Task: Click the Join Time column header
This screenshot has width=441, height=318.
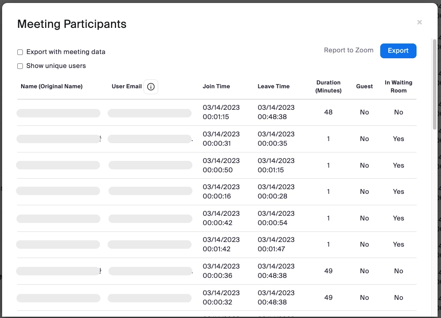Action: point(216,87)
